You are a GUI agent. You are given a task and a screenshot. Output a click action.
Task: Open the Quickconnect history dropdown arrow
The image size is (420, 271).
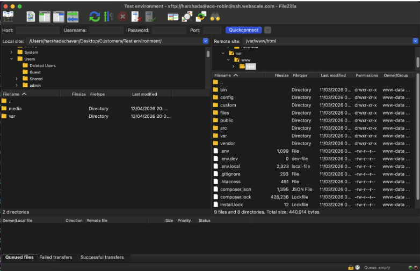pyautogui.click(x=267, y=30)
